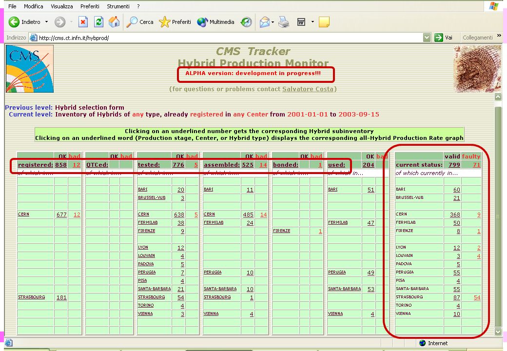Screen dimensions: 507x351
Task: Click the 485 count for assembled CERN
Action: point(248,214)
